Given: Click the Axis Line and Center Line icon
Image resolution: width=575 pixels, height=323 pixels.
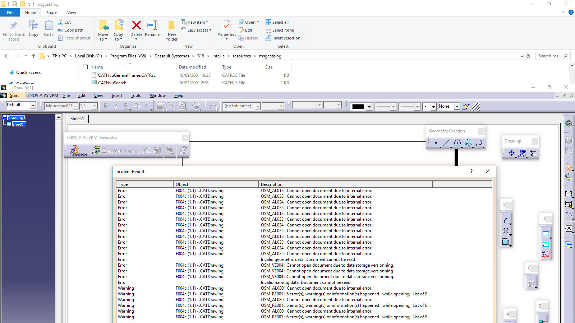Looking at the screenshot, I should [x=511, y=153].
